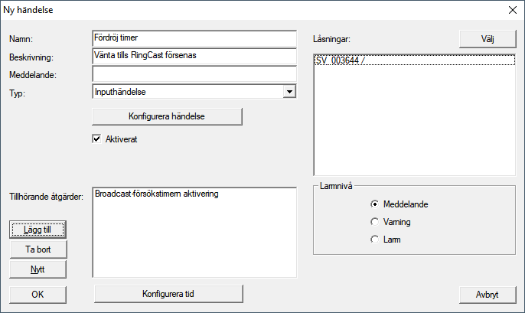The width and height of the screenshot is (525, 313).
Task: Click the Välj button for Låsningar
Action: tap(487, 38)
